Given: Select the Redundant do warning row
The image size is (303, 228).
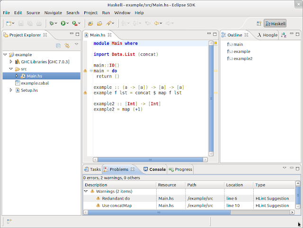Looking at the screenshot, I should (x=189, y=198).
